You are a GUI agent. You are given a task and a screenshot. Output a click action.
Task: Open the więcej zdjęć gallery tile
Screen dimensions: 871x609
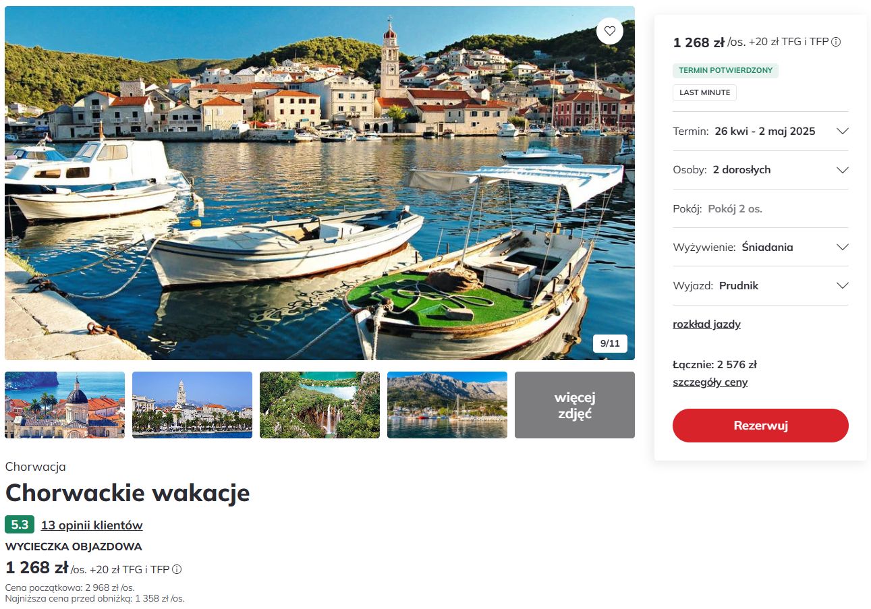[575, 405]
